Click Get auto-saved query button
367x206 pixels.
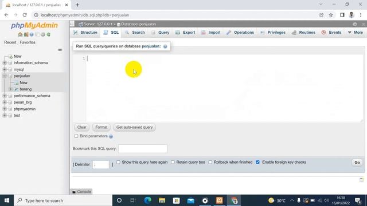click(x=135, y=127)
